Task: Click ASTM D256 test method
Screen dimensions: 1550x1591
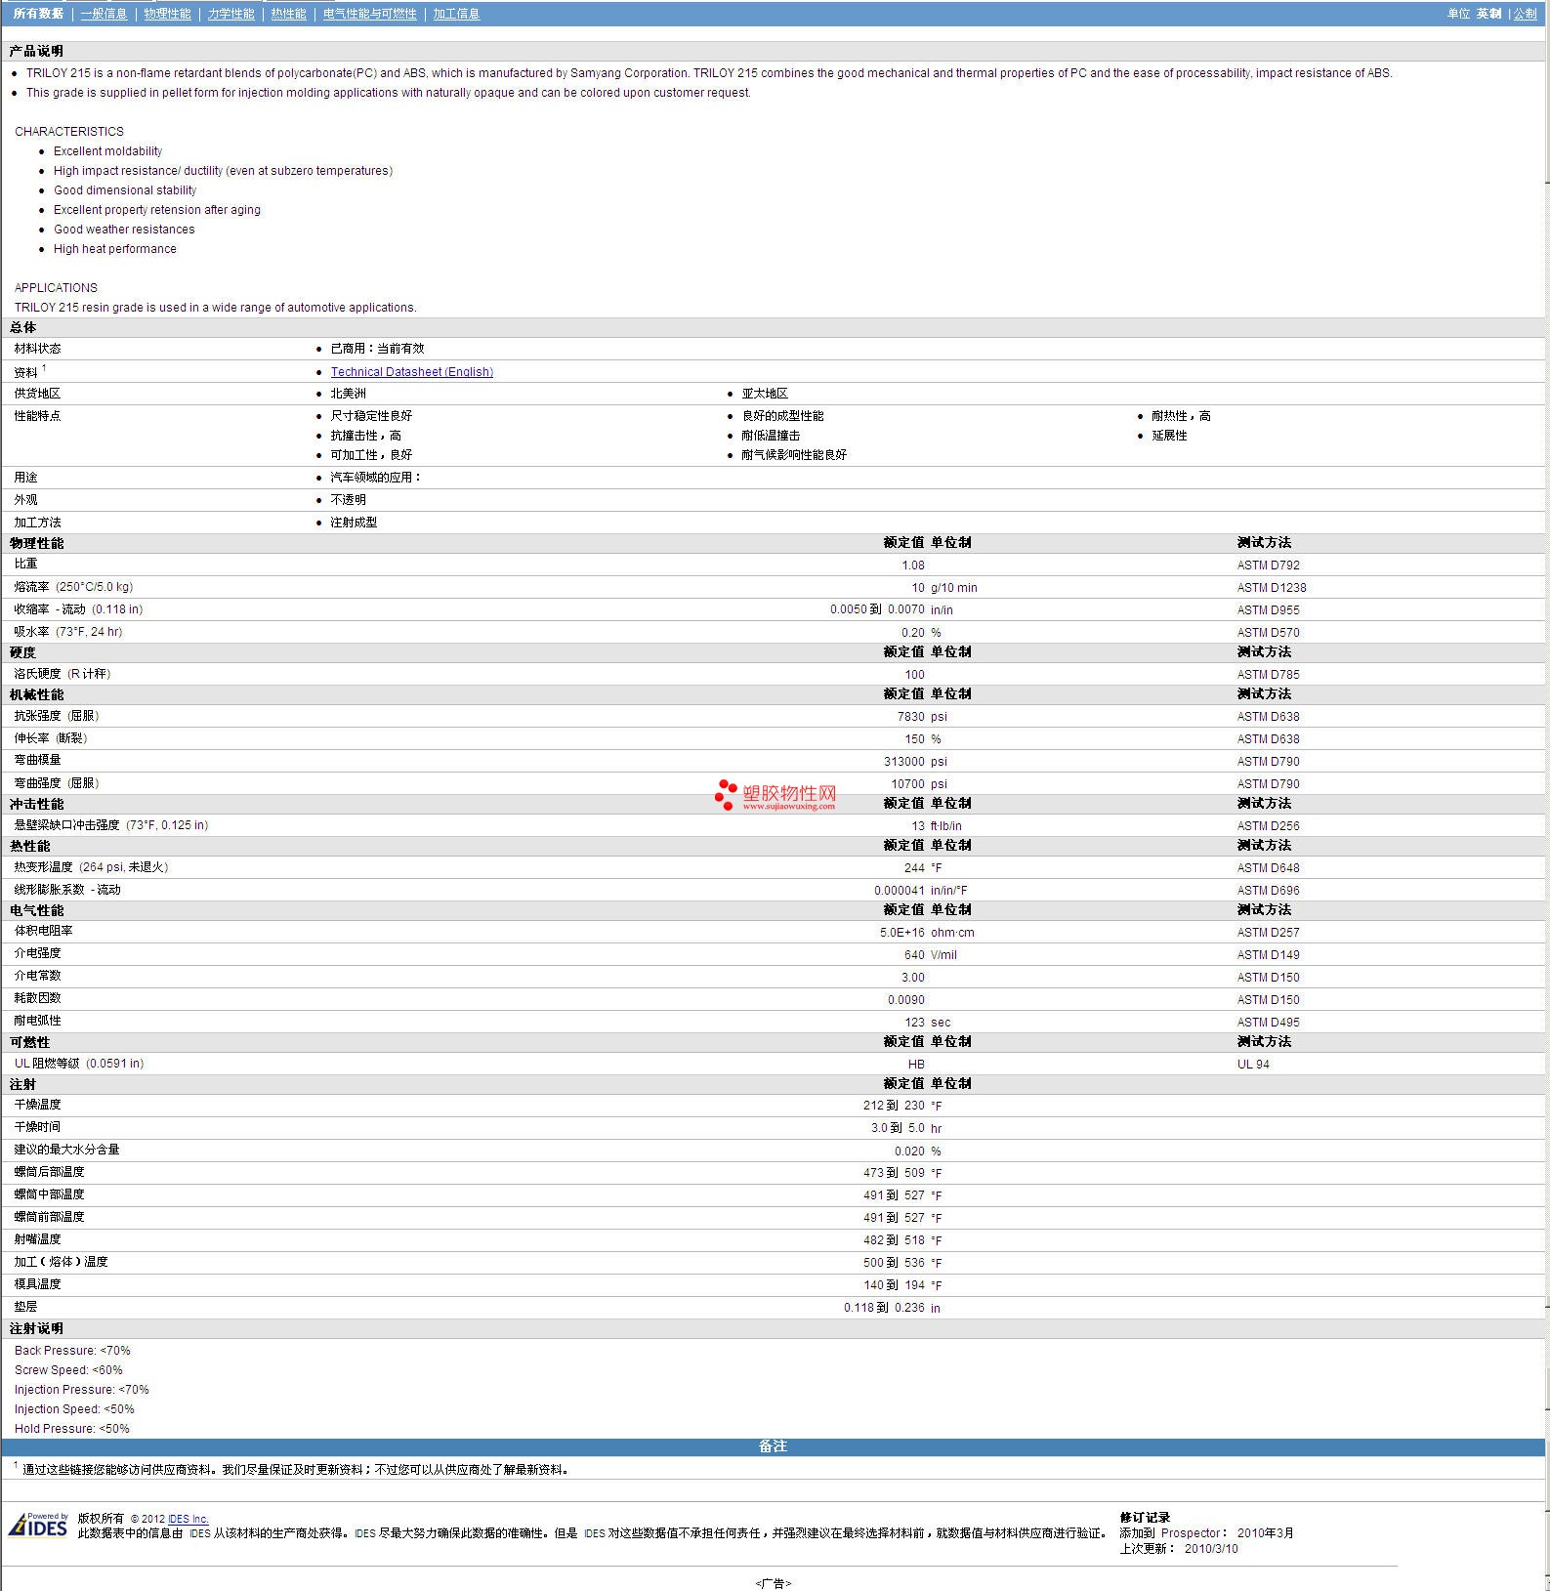Action: pos(1268,826)
